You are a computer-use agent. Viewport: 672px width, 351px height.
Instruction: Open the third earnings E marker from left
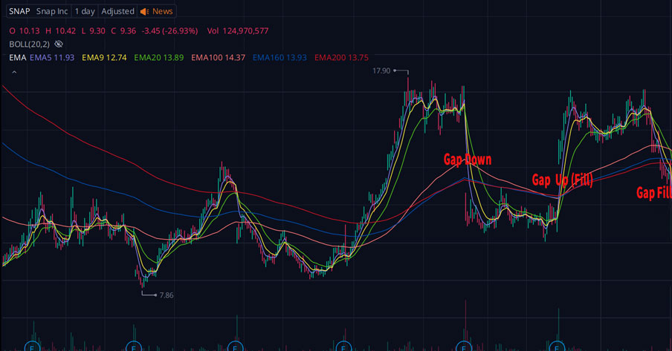(x=235, y=347)
